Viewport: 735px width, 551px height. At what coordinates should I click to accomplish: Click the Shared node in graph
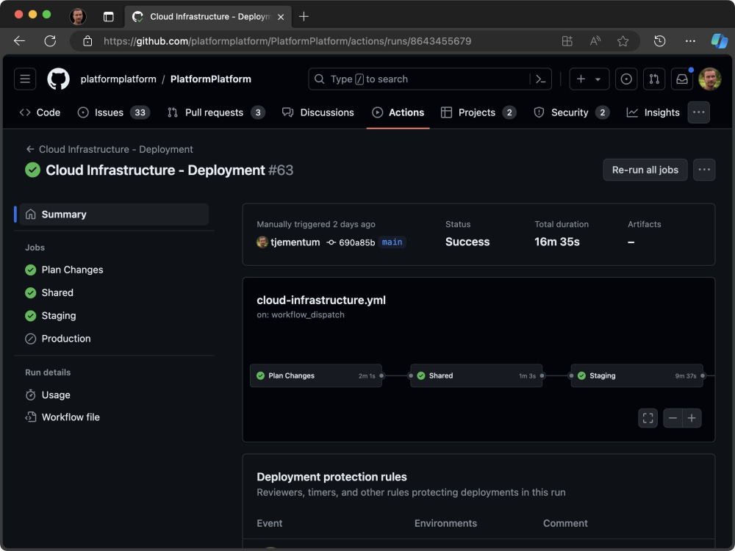(x=476, y=375)
